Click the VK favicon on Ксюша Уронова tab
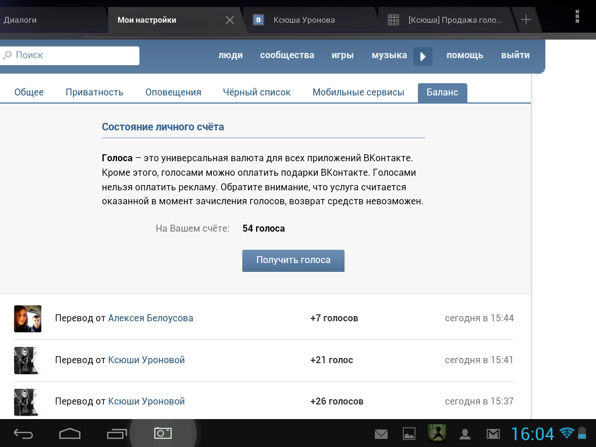Viewport: 596px width, 447px height. click(258, 20)
